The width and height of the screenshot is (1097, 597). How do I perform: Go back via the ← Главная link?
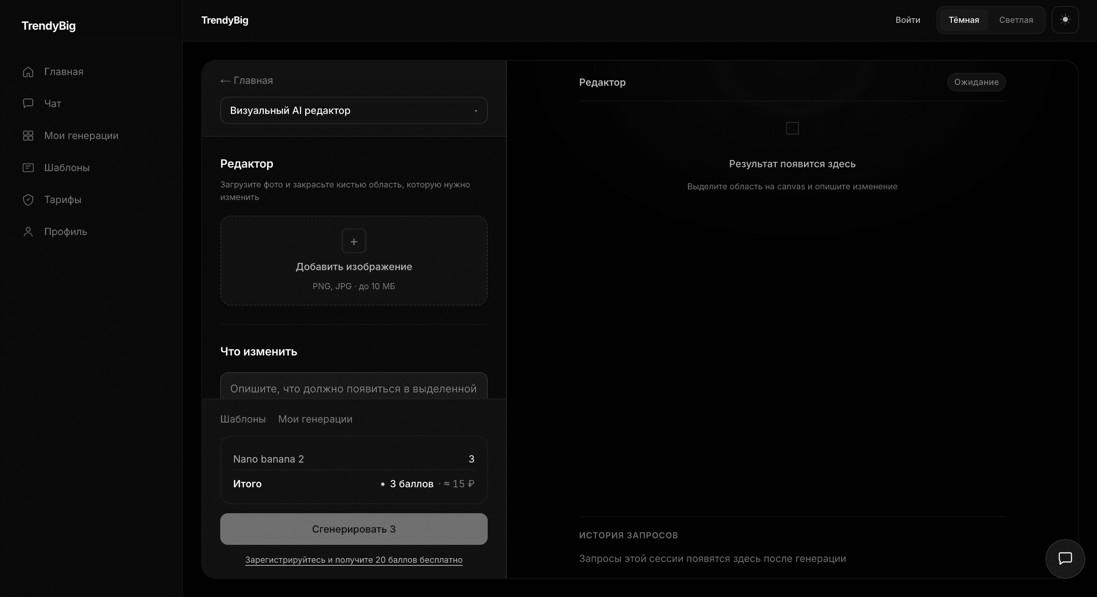point(247,80)
